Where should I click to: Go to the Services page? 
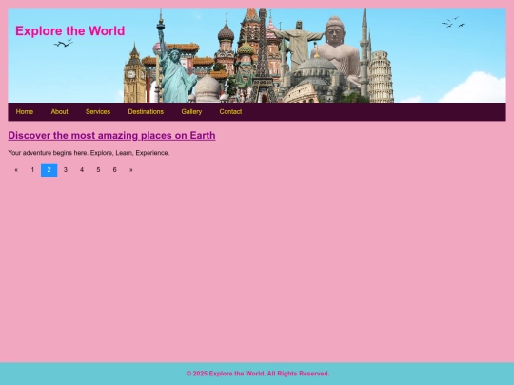tap(98, 112)
